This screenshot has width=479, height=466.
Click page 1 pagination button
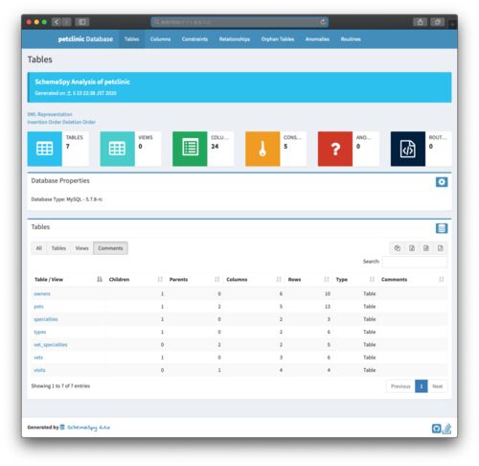[422, 386]
